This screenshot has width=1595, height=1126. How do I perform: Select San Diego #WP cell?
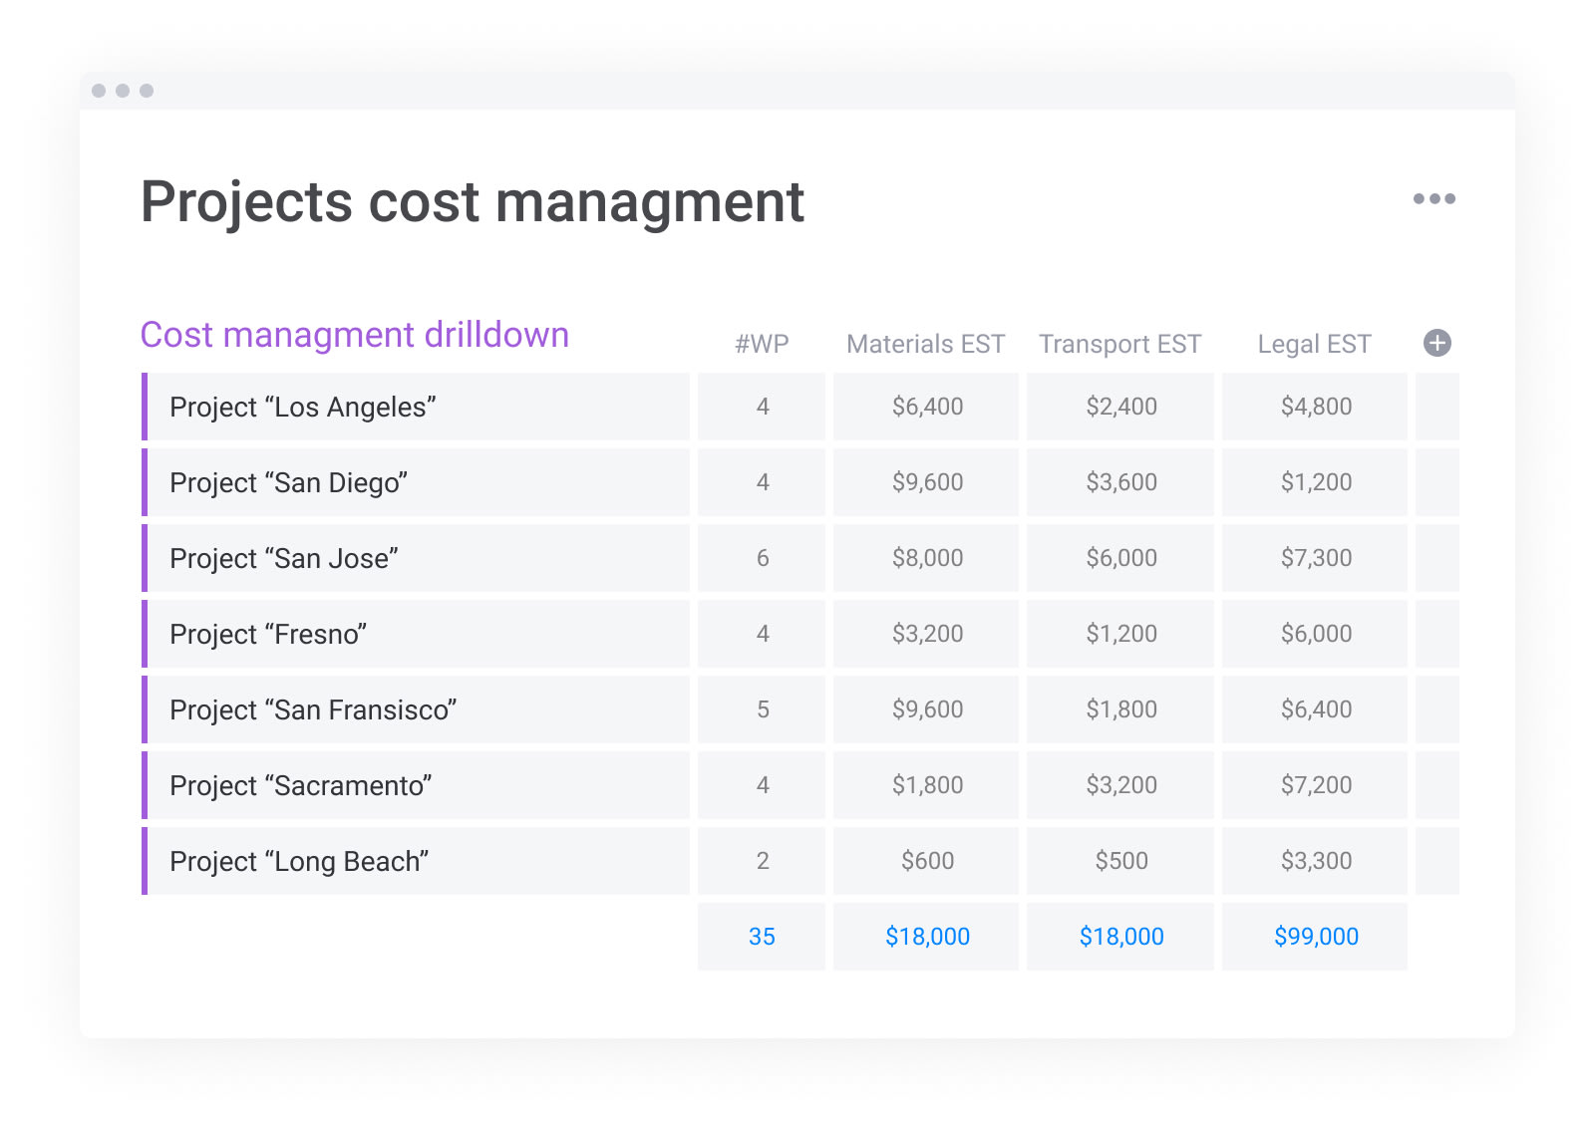click(x=762, y=482)
